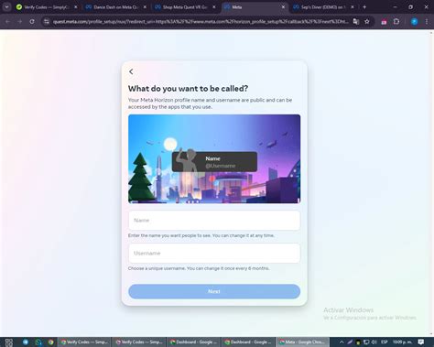434x347 pixels.
Task: Open the Chrome profile avatar
Action: (415, 21)
